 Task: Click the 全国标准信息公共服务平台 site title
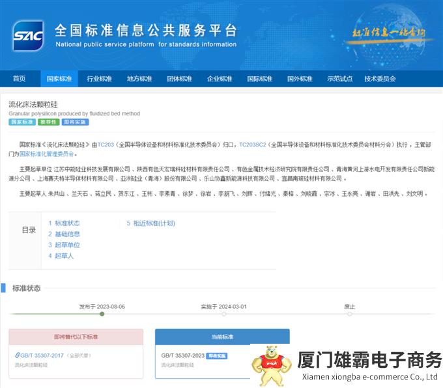pyautogui.click(x=146, y=30)
